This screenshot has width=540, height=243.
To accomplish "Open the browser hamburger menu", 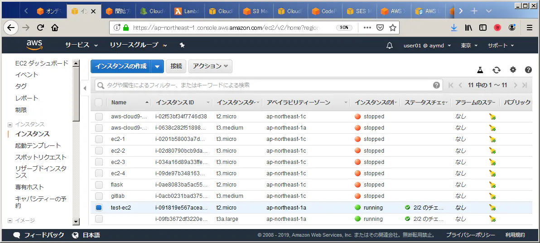I will tap(529, 28).
